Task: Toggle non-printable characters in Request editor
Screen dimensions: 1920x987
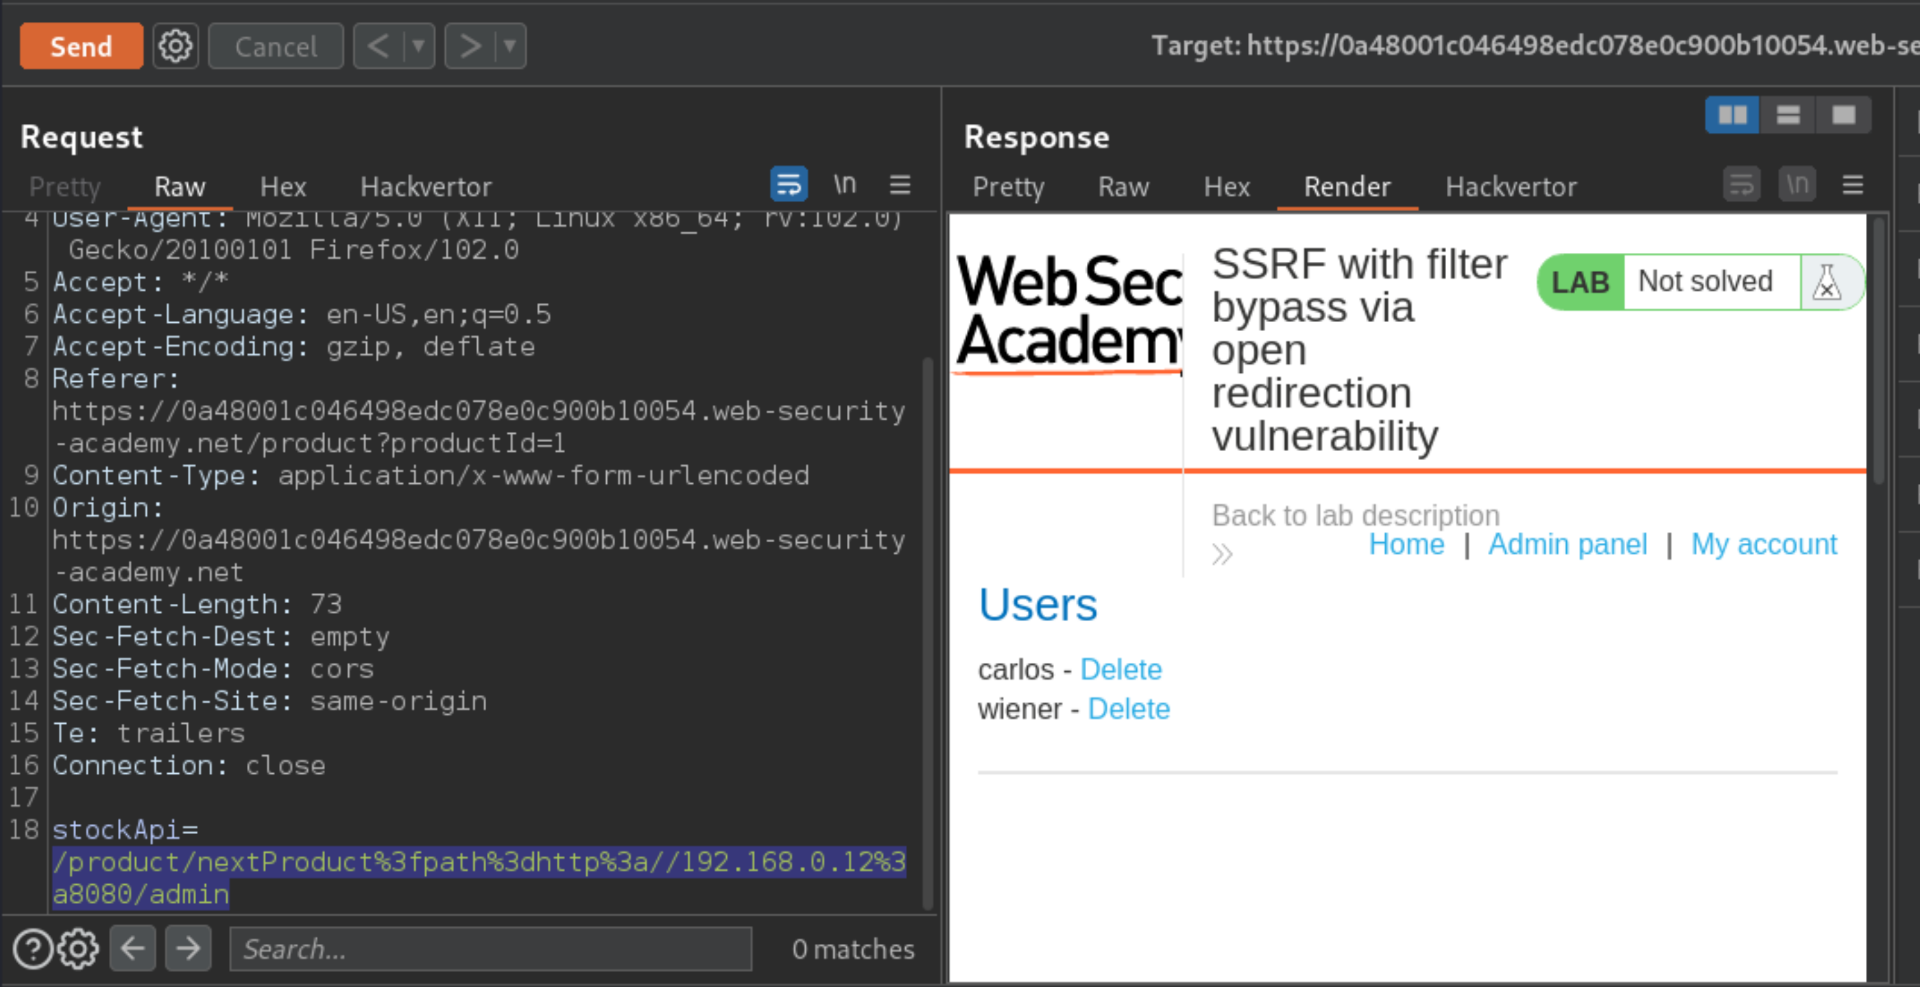Action: (x=845, y=184)
